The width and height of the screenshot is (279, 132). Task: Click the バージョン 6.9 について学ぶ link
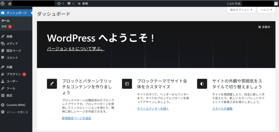click(x=75, y=49)
